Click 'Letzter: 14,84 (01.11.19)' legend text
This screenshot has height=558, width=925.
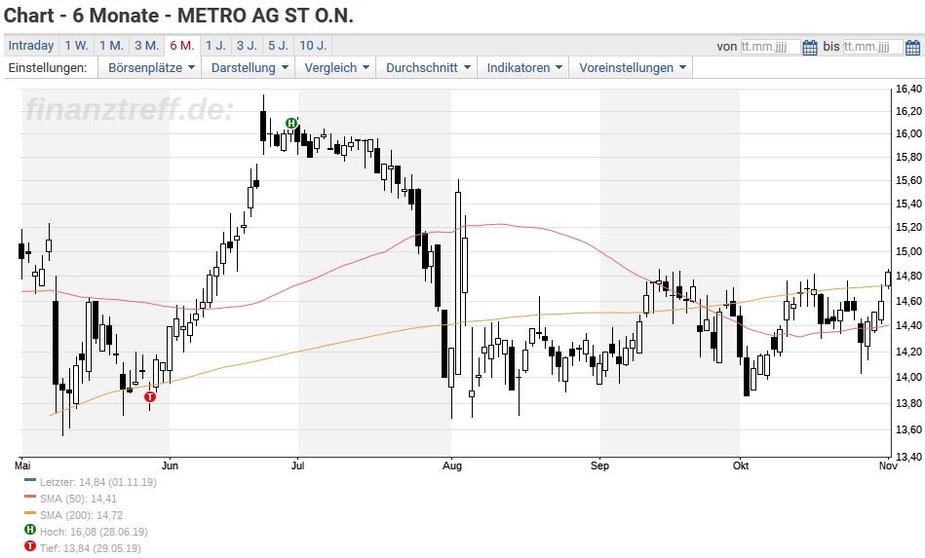tap(97, 482)
